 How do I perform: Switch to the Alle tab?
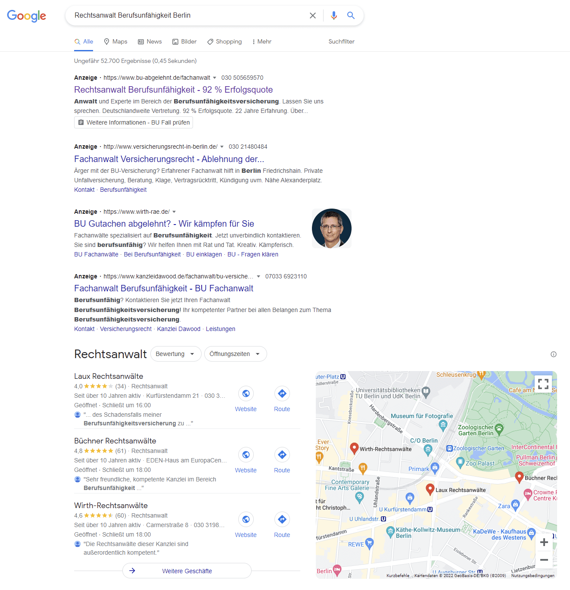click(x=84, y=42)
